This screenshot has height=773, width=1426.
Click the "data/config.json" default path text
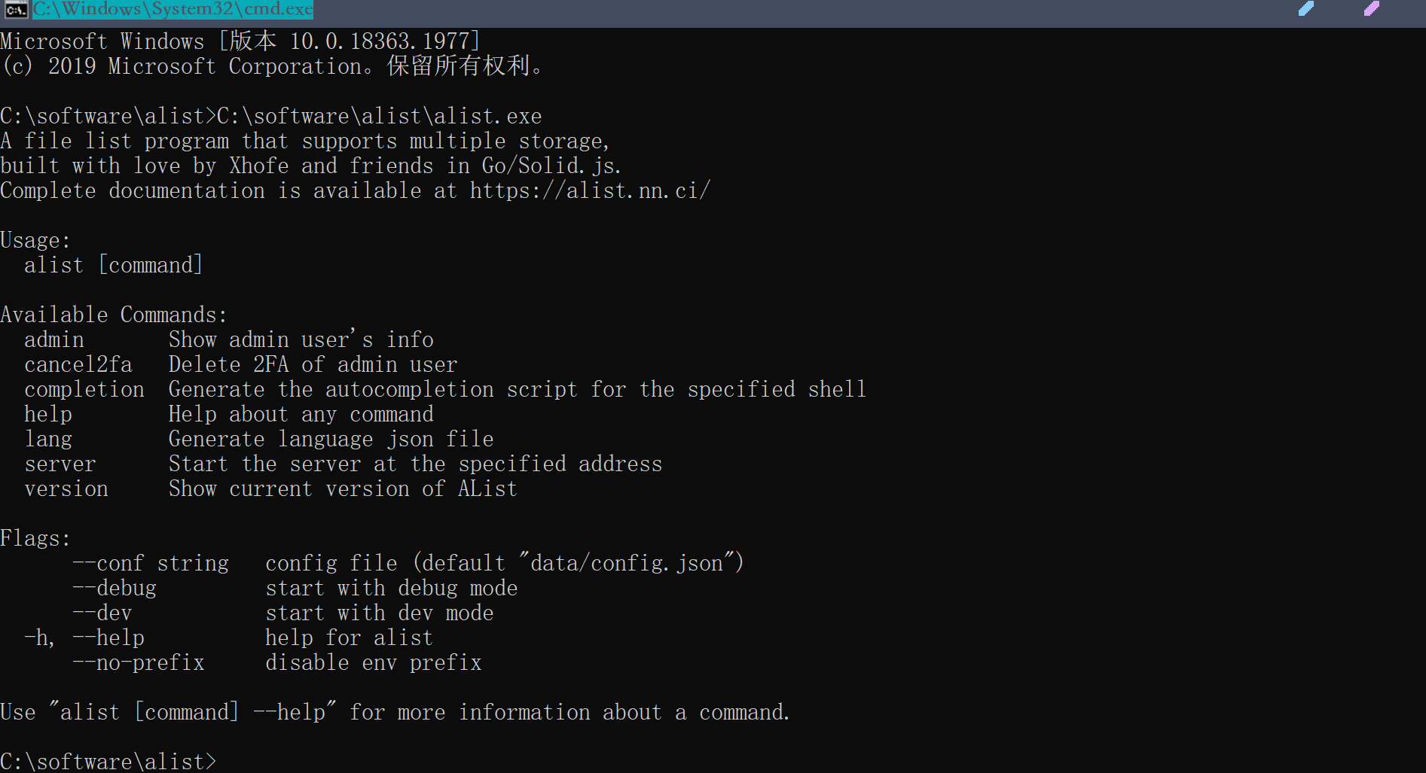click(x=627, y=564)
